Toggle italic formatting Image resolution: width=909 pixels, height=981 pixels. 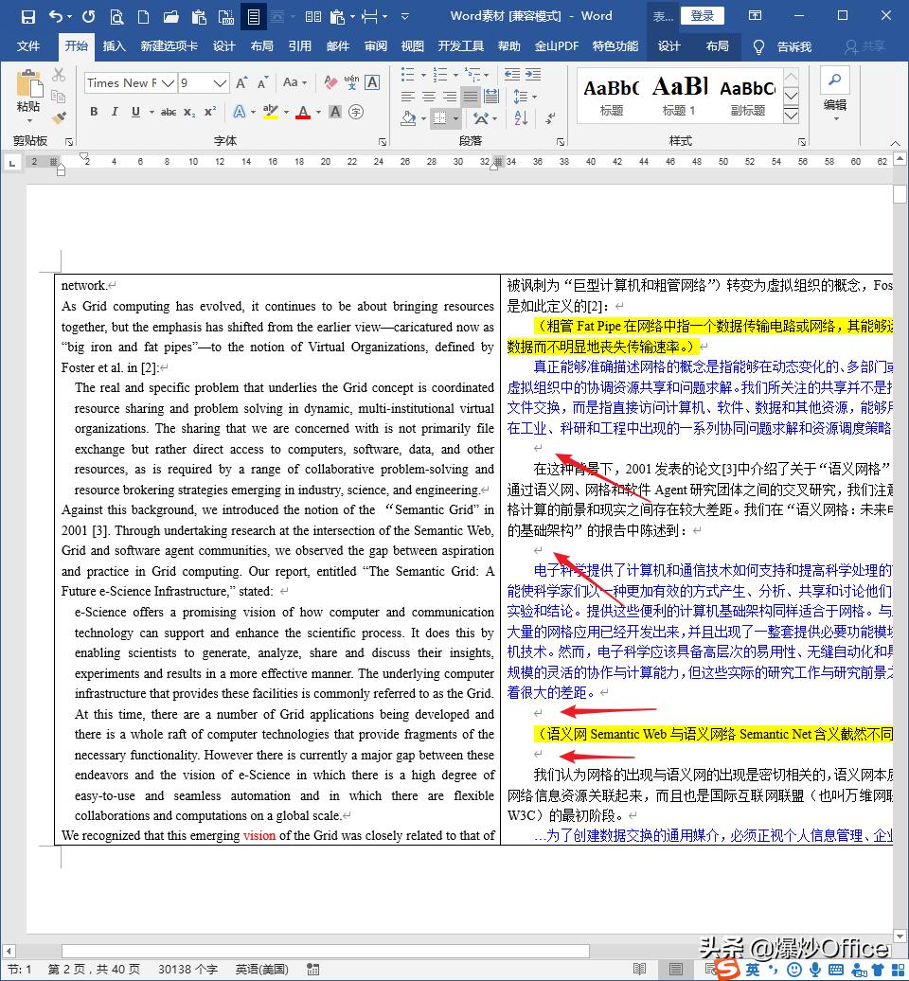pyautogui.click(x=115, y=111)
